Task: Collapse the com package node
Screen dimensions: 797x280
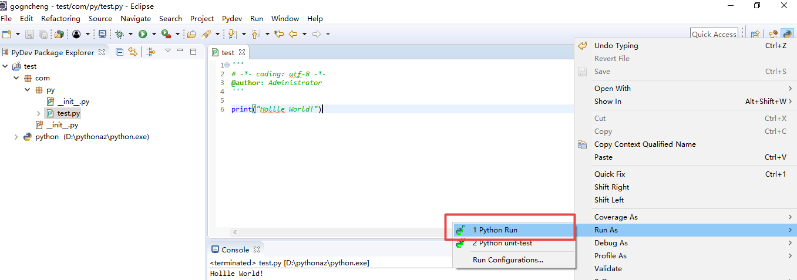Action: click(x=16, y=77)
